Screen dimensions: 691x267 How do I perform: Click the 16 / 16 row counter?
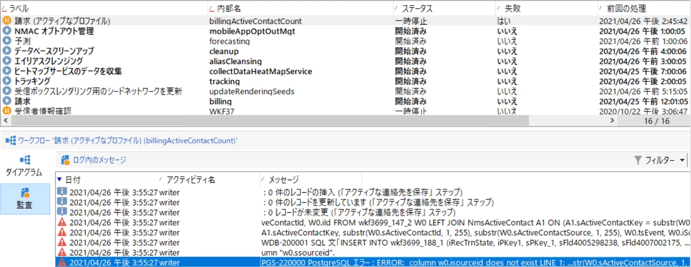coord(657,121)
